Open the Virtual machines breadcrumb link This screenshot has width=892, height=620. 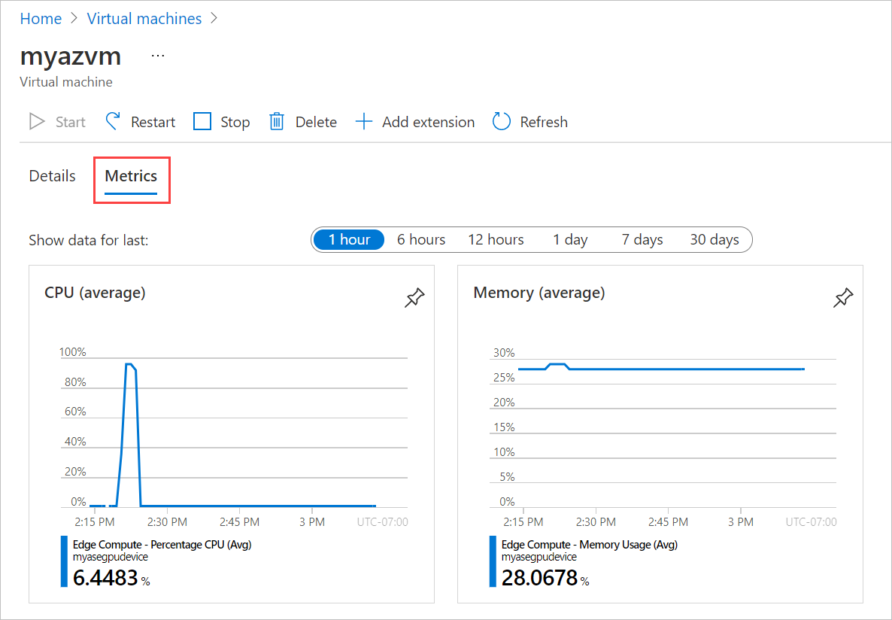tap(144, 18)
